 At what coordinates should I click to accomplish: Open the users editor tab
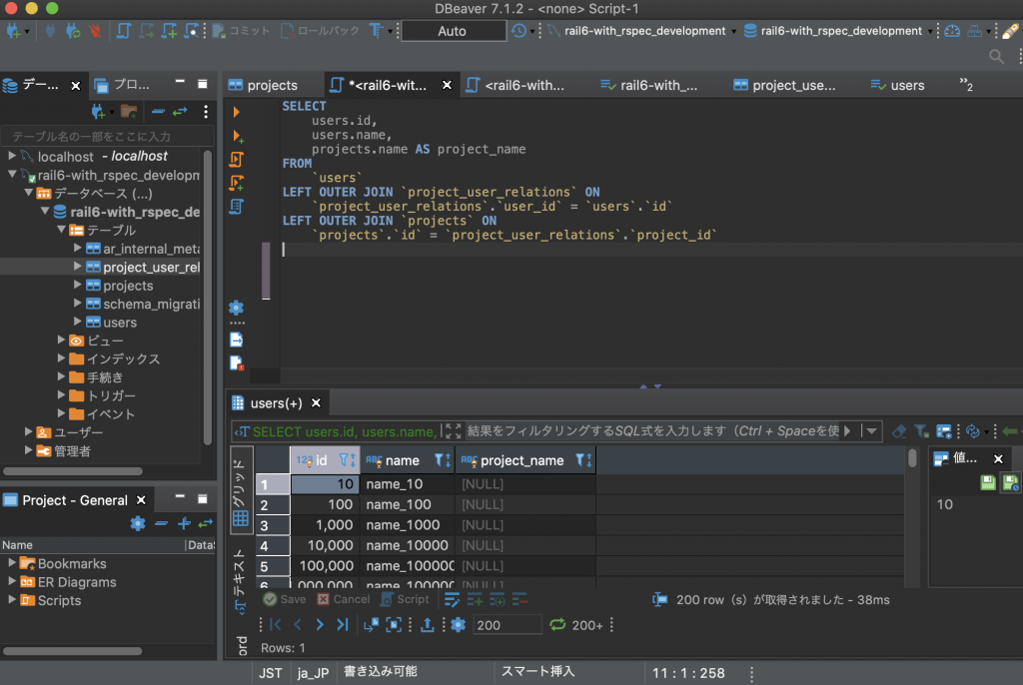(906, 85)
